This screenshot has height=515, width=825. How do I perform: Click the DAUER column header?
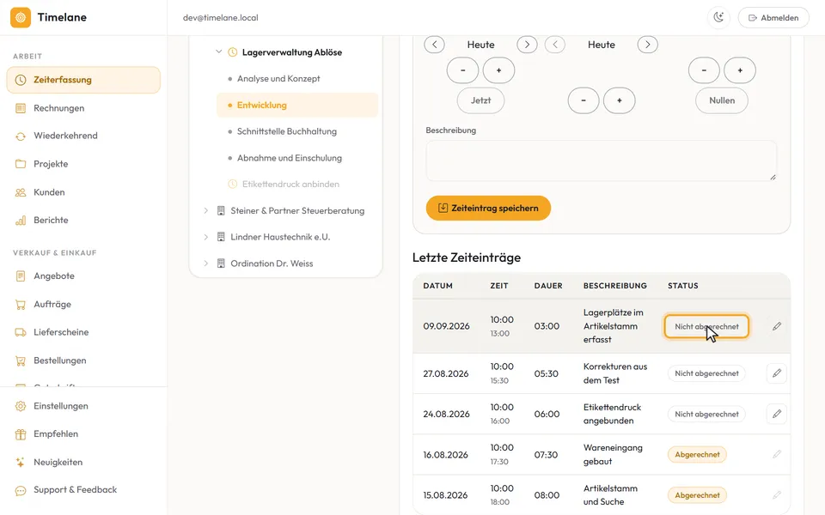[548, 286]
